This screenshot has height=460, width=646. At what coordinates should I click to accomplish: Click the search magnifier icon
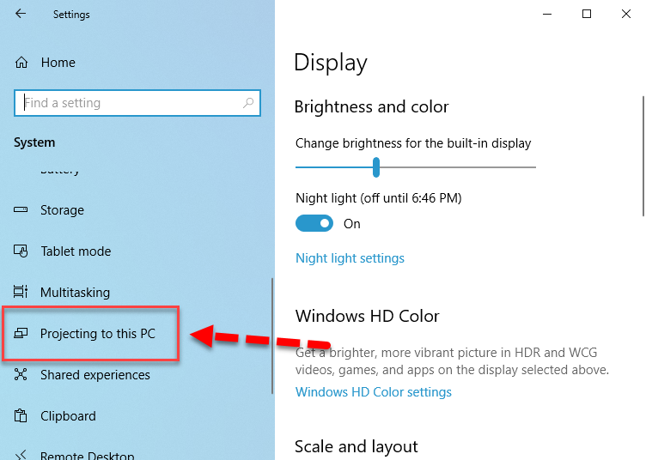248,103
